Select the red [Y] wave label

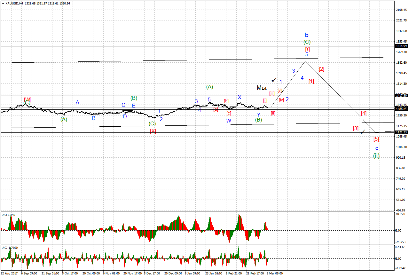point(307,49)
